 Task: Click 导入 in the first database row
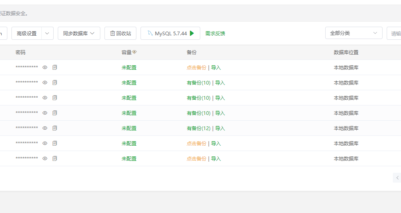pos(216,67)
